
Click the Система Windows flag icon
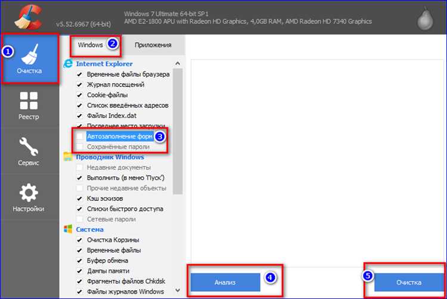(x=68, y=229)
